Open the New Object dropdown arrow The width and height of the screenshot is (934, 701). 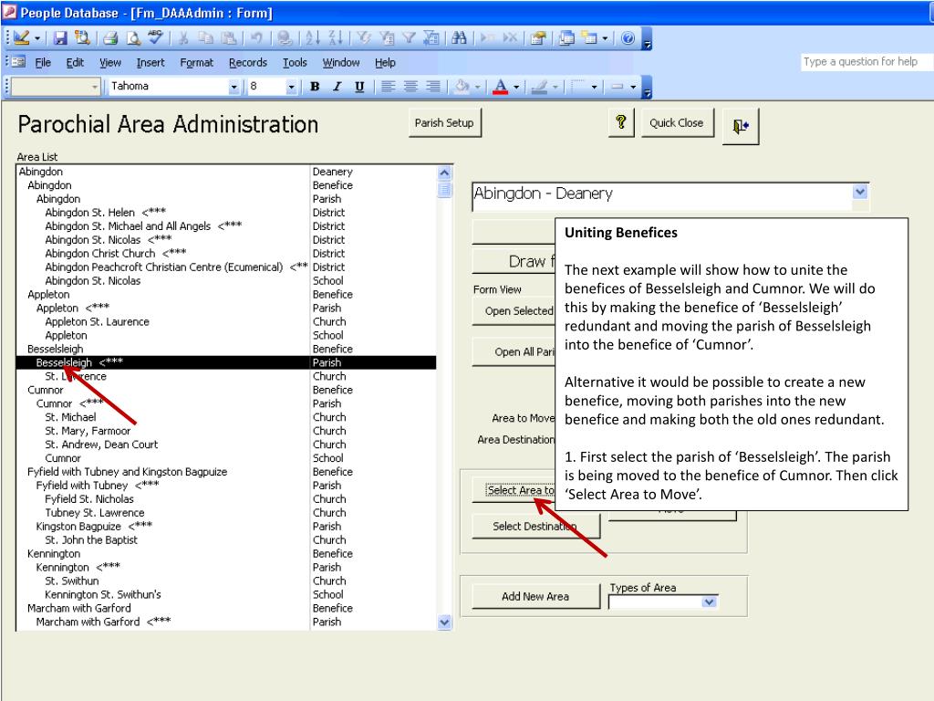(x=605, y=38)
